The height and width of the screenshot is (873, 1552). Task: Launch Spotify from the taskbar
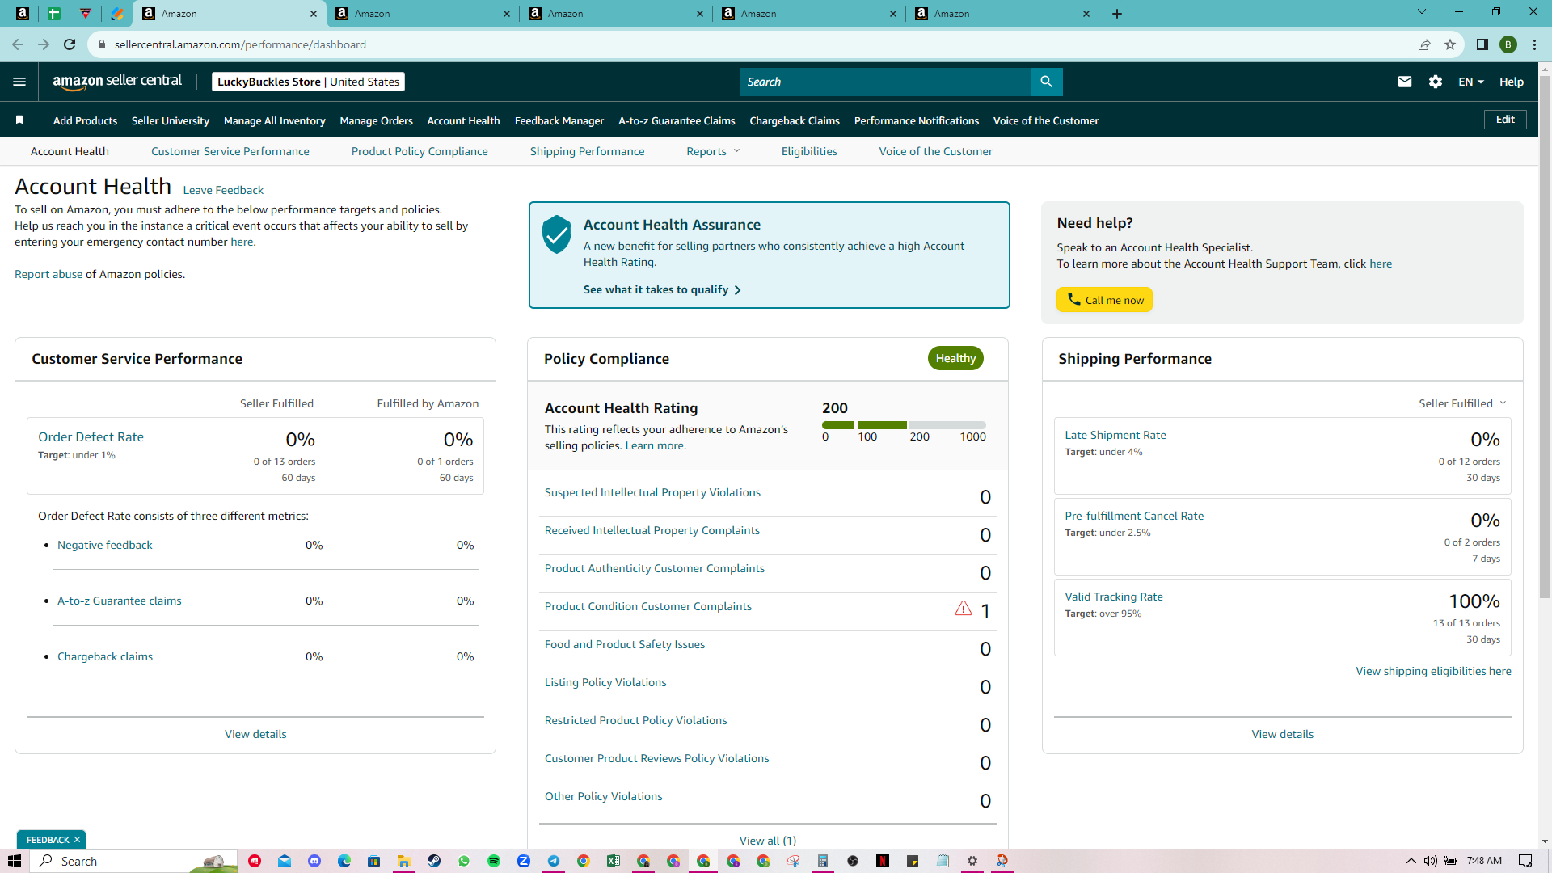click(494, 861)
